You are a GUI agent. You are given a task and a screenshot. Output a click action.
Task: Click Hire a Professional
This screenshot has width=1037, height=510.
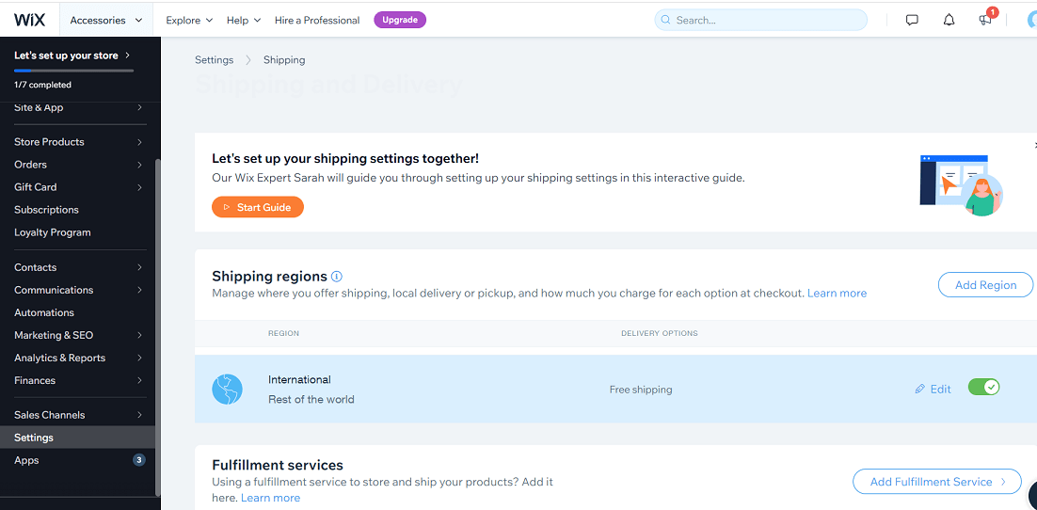317,20
